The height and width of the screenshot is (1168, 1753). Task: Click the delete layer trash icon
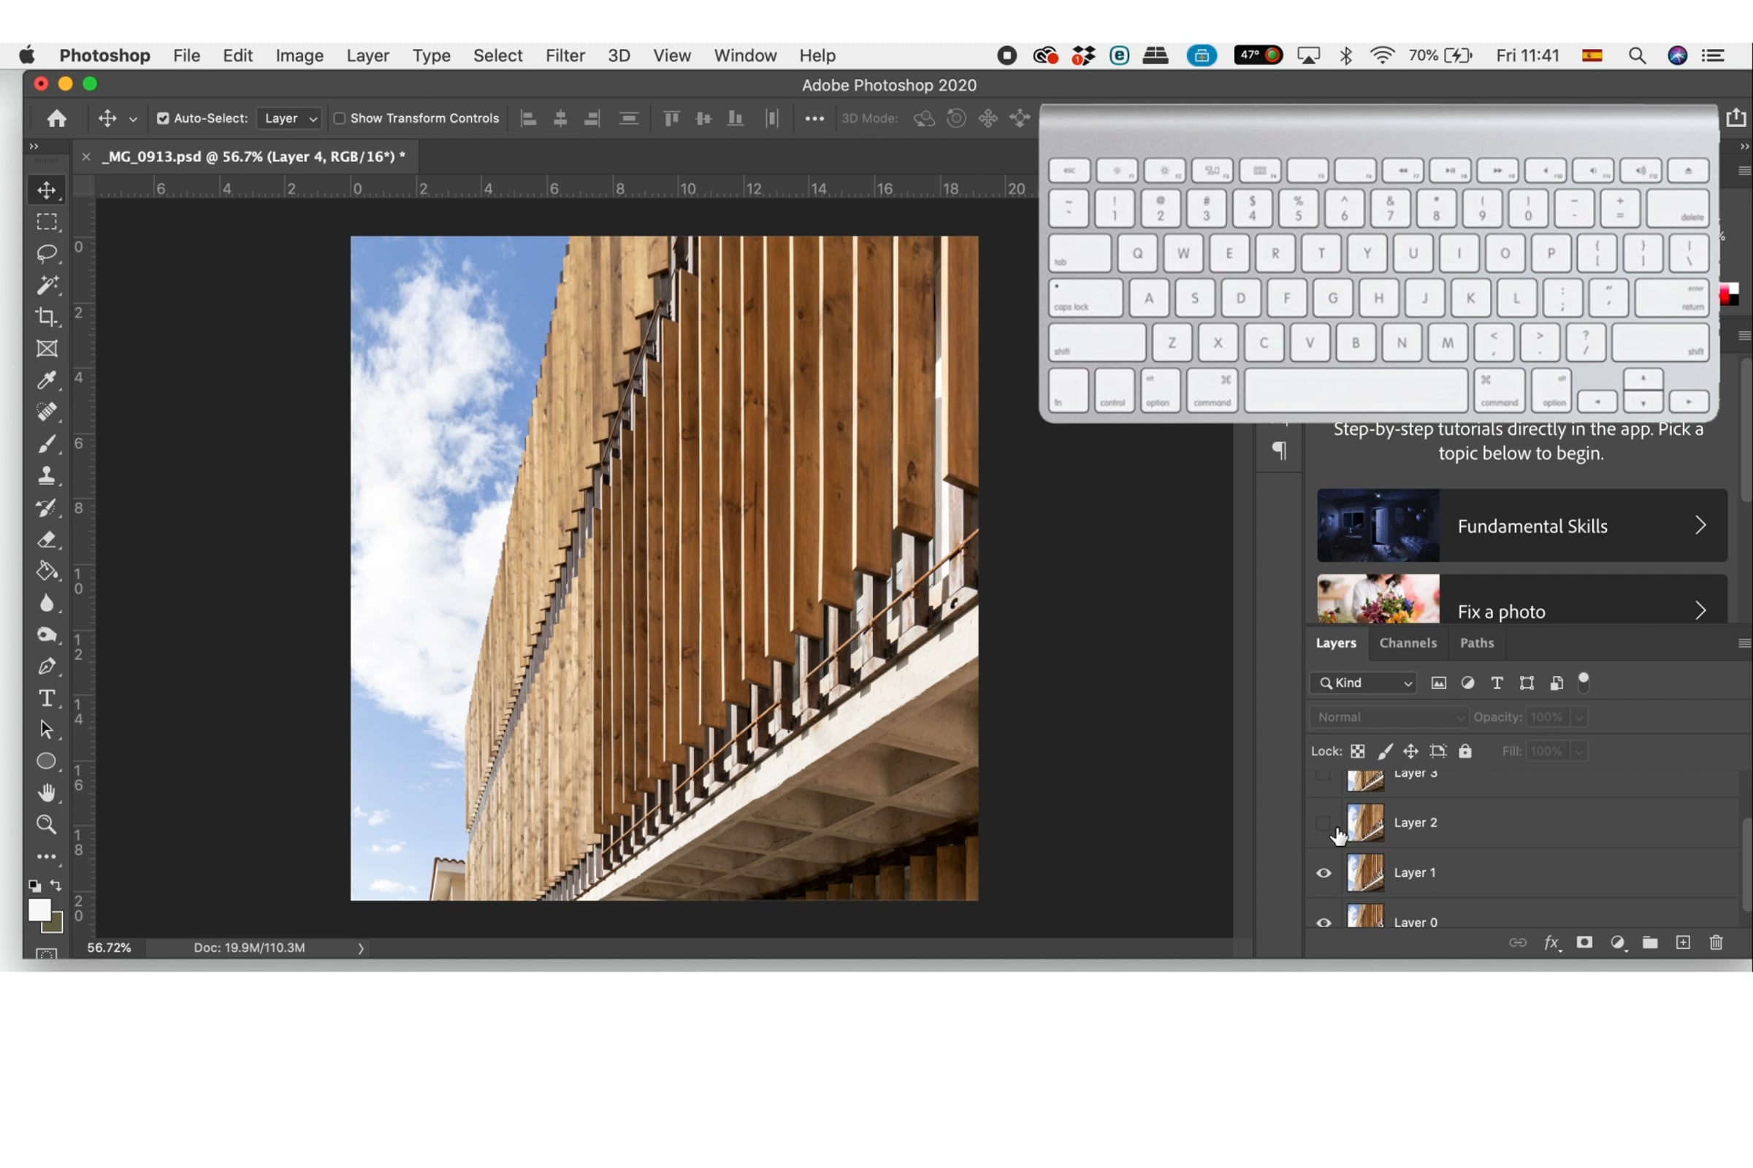tap(1716, 942)
